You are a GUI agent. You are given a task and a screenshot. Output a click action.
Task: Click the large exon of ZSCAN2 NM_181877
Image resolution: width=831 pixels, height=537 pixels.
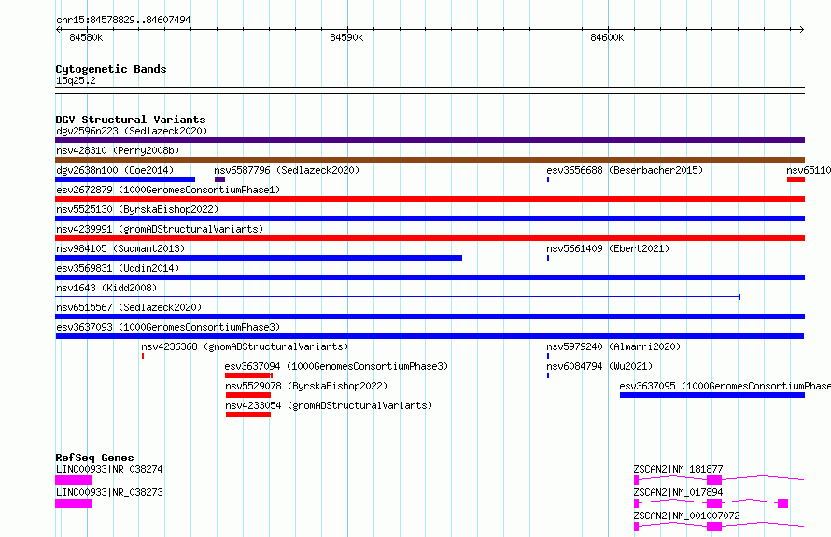[x=714, y=480]
